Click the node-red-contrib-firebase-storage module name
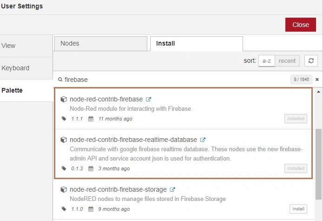Image resolution: width=323 pixels, height=221 pixels. tap(118, 189)
